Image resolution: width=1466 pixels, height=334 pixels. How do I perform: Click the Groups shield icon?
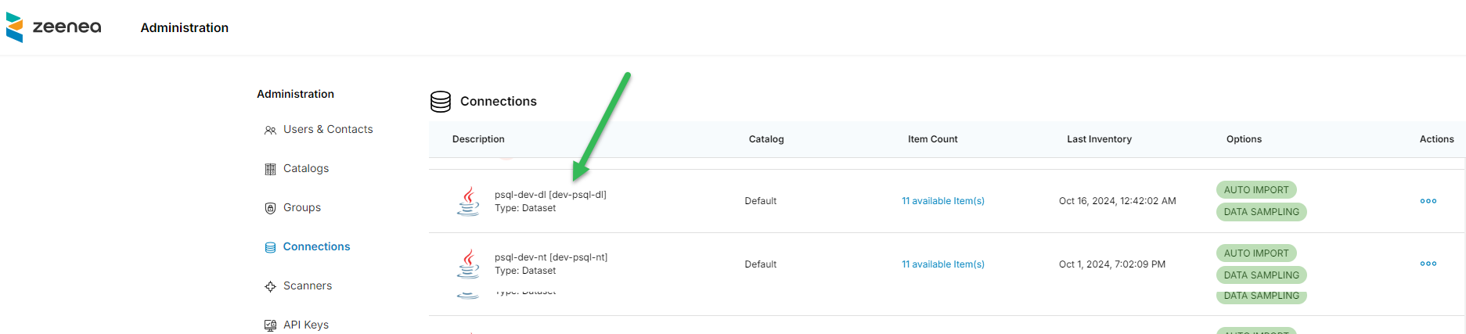[270, 208]
